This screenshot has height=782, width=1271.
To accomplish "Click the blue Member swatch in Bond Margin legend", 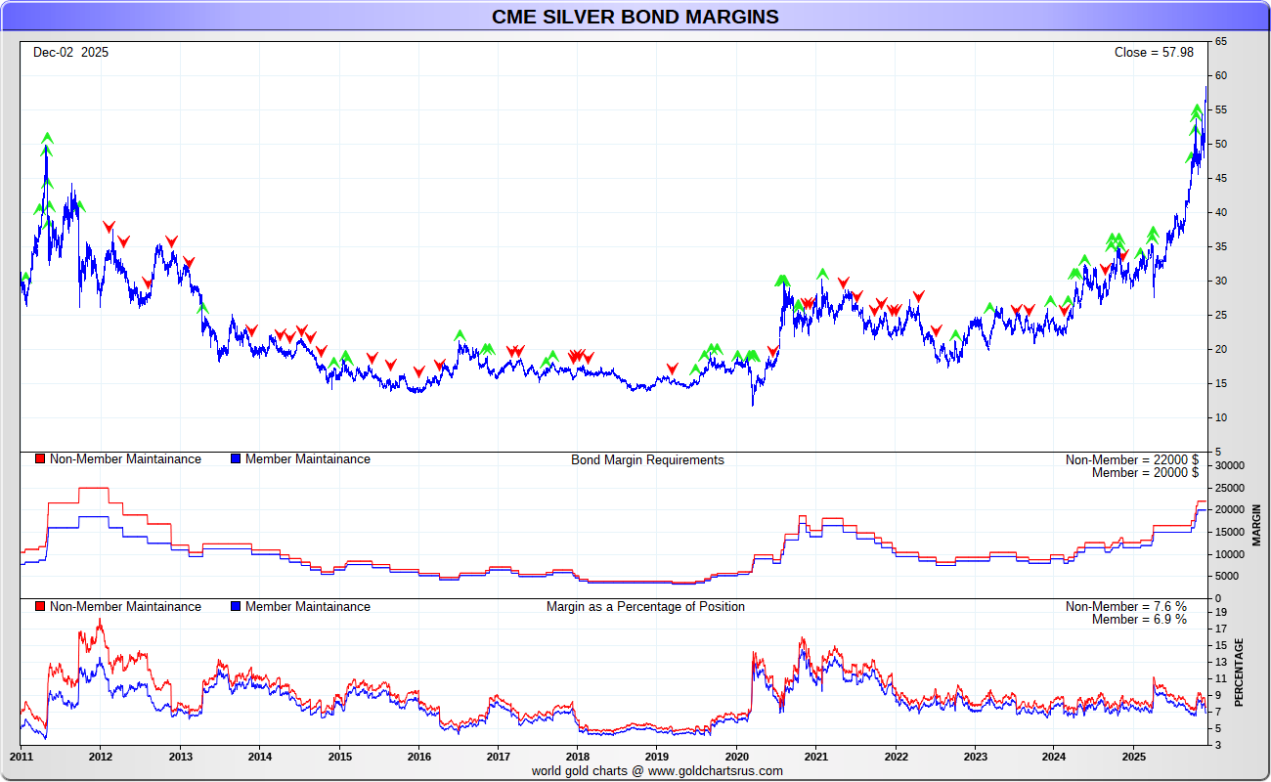I will (x=236, y=459).
